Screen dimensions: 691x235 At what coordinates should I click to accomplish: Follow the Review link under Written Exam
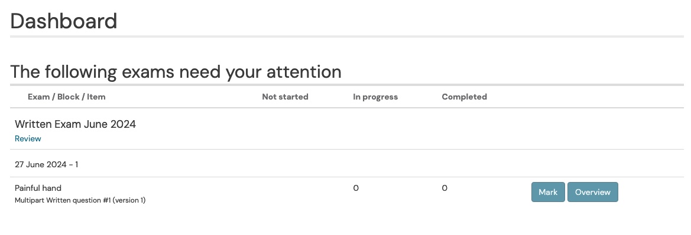pos(28,138)
